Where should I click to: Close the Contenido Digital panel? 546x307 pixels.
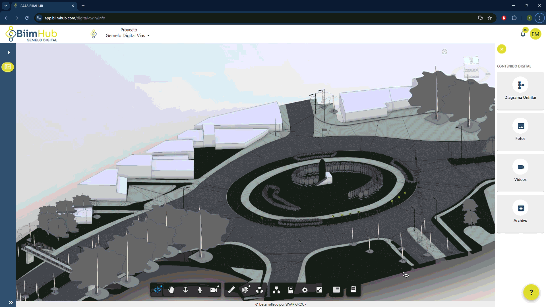[501, 49]
